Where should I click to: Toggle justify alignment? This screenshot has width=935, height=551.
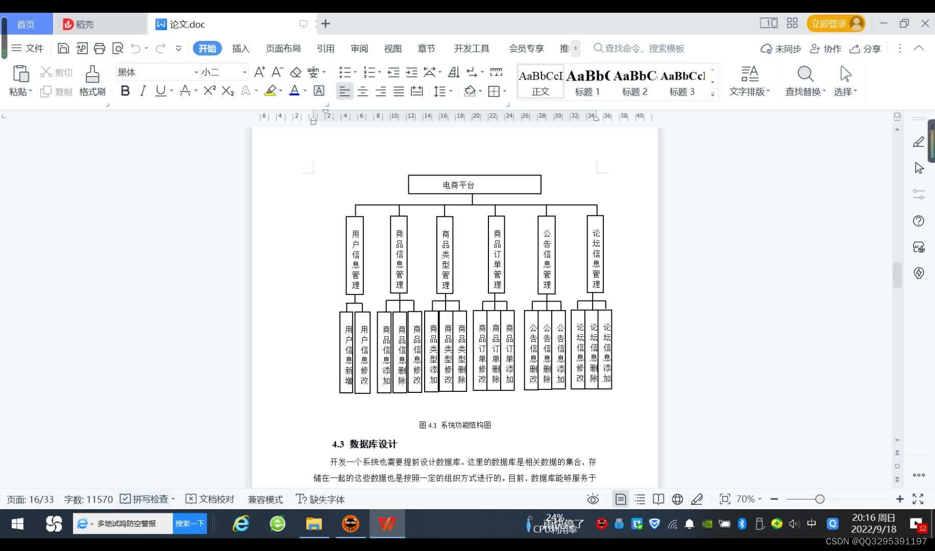tap(399, 91)
